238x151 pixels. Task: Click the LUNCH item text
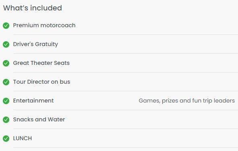pos(23,138)
